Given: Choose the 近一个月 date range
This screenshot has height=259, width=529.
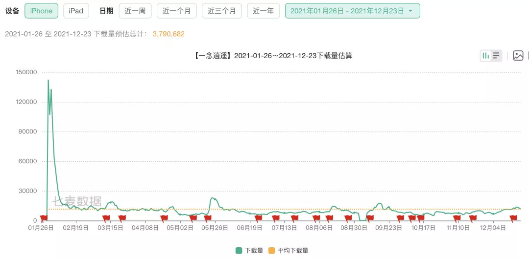Looking at the screenshot, I should [x=176, y=11].
